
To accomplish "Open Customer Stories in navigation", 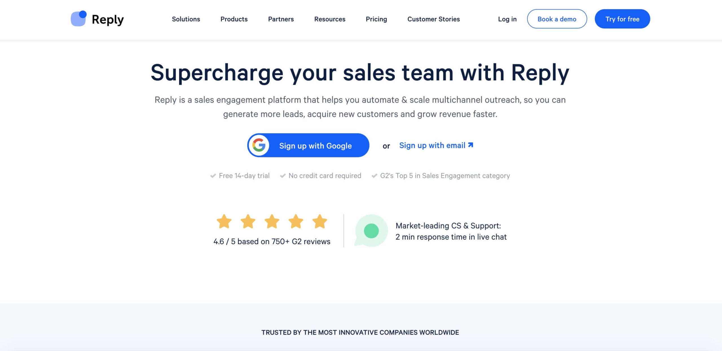I will pos(433,19).
